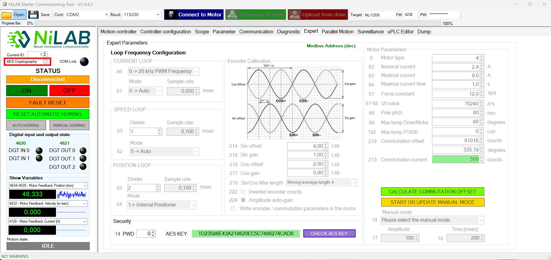The width and height of the screenshot is (551, 260).
Task: Switch to the Controller configuration tab
Action: coord(166,32)
